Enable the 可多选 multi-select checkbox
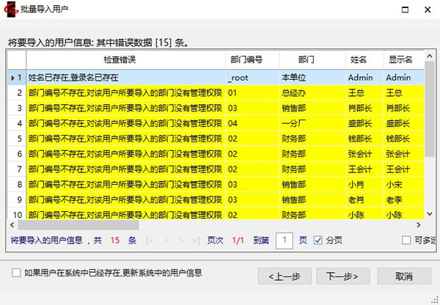The image size is (440, 305). point(406,240)
